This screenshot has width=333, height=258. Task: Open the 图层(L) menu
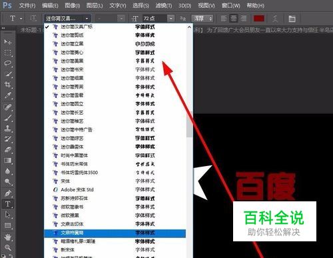point(95,5)
